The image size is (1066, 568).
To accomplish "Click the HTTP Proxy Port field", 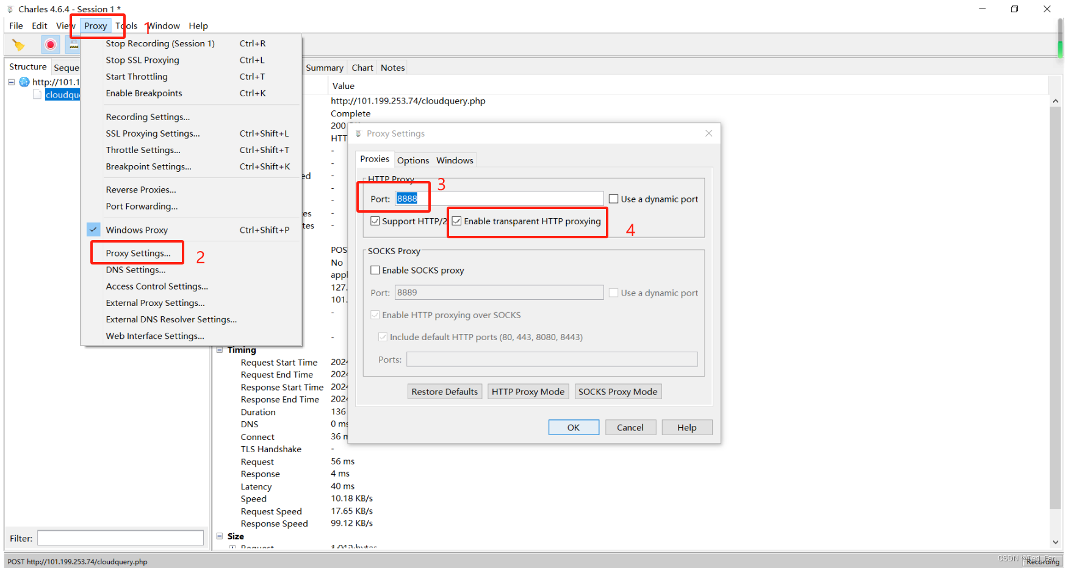I will [x=499, y=199].
